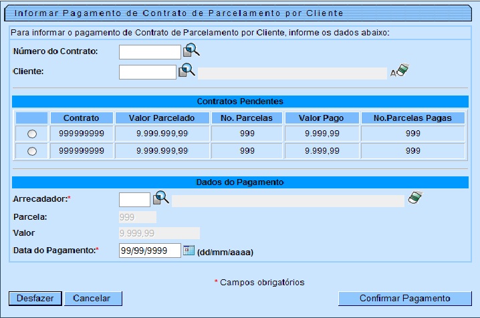Image resolution: width=480 pixels, height=318 pixels.
Task: Open the calendar picker for Data do Pagamento
Action: pos(189,251)
